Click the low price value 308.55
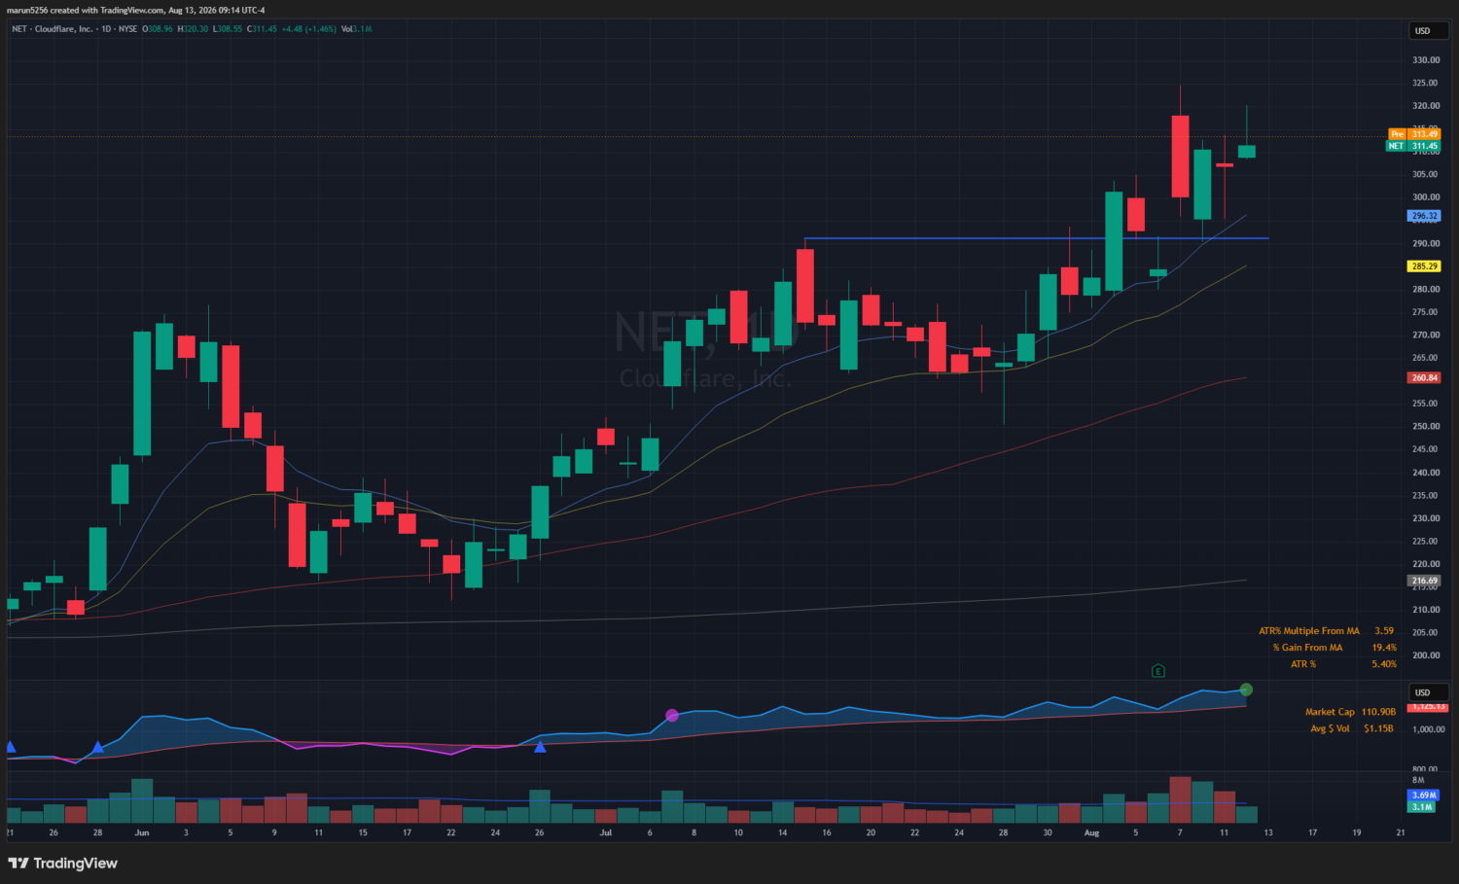Screen dimensions: 1459x884 [x=229, y=29]
